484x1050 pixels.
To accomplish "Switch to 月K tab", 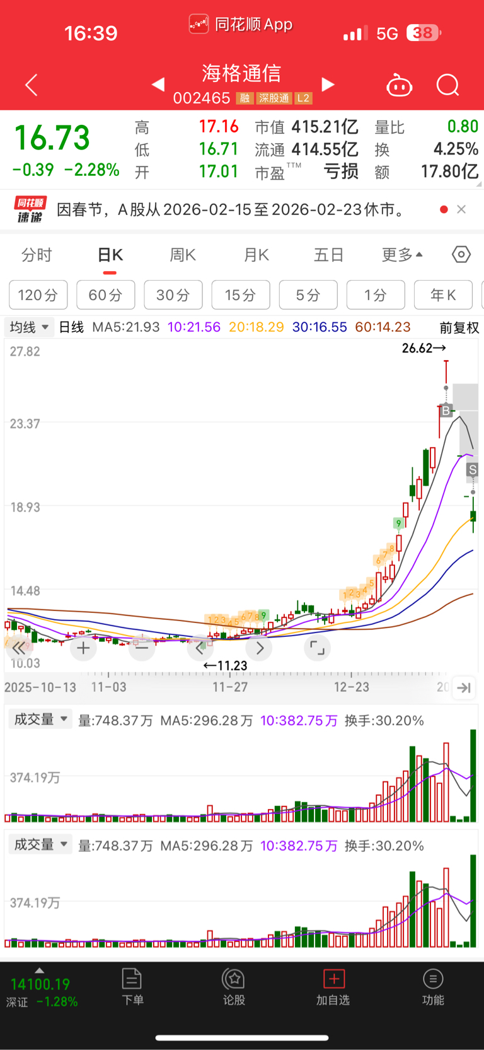I will tap(256, 255).
